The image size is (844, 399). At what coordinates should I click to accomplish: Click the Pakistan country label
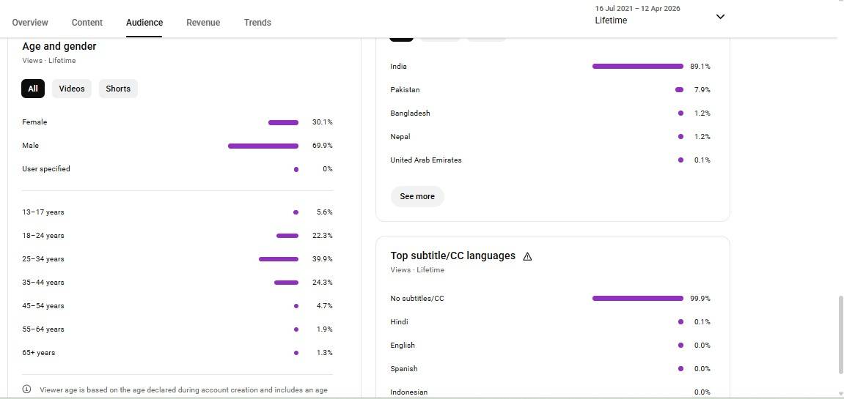click(405, 90)
